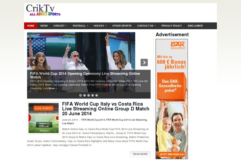Click the Live match article thumbnail
This screenshot has height=160, width=241.
click(43, 118)
